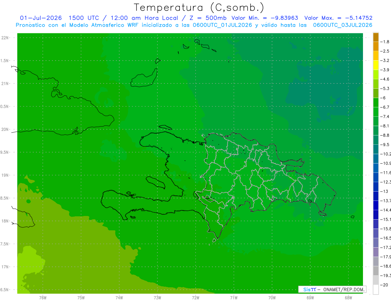The width and height of the screenshot is (391, 302).
Task: Click the yellow swatch between -3.9 and -3.2
Action: point(376,65)
